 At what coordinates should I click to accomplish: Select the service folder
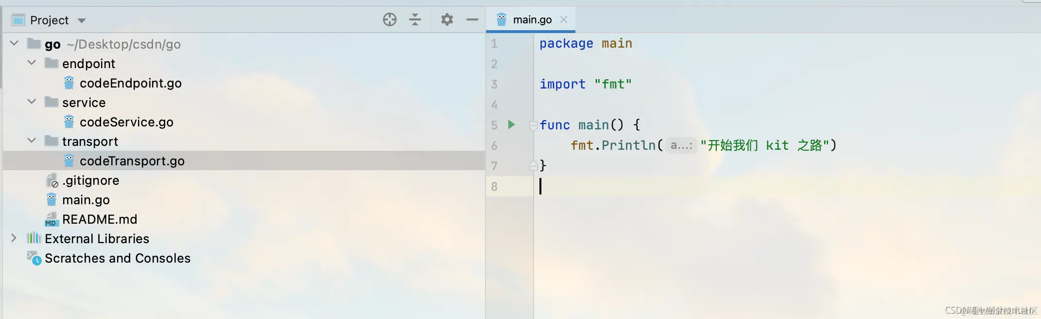pos(84,103)
